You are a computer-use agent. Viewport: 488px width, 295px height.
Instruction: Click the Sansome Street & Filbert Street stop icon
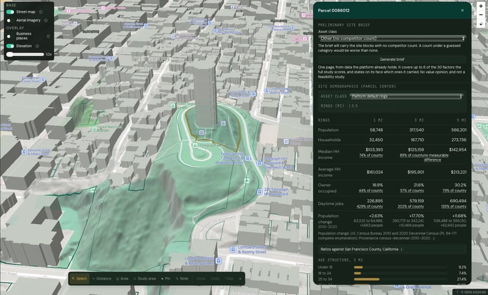[24, 152]
